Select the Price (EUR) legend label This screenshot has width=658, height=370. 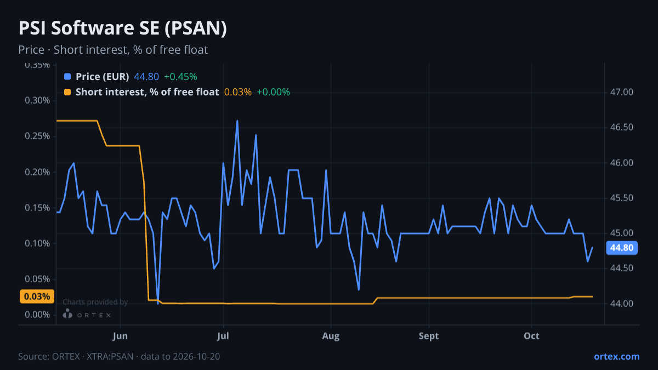click(103, 77)
